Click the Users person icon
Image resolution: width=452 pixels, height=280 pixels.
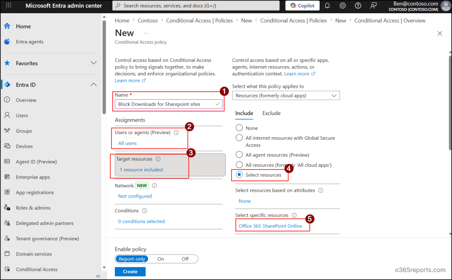point(7,115)
